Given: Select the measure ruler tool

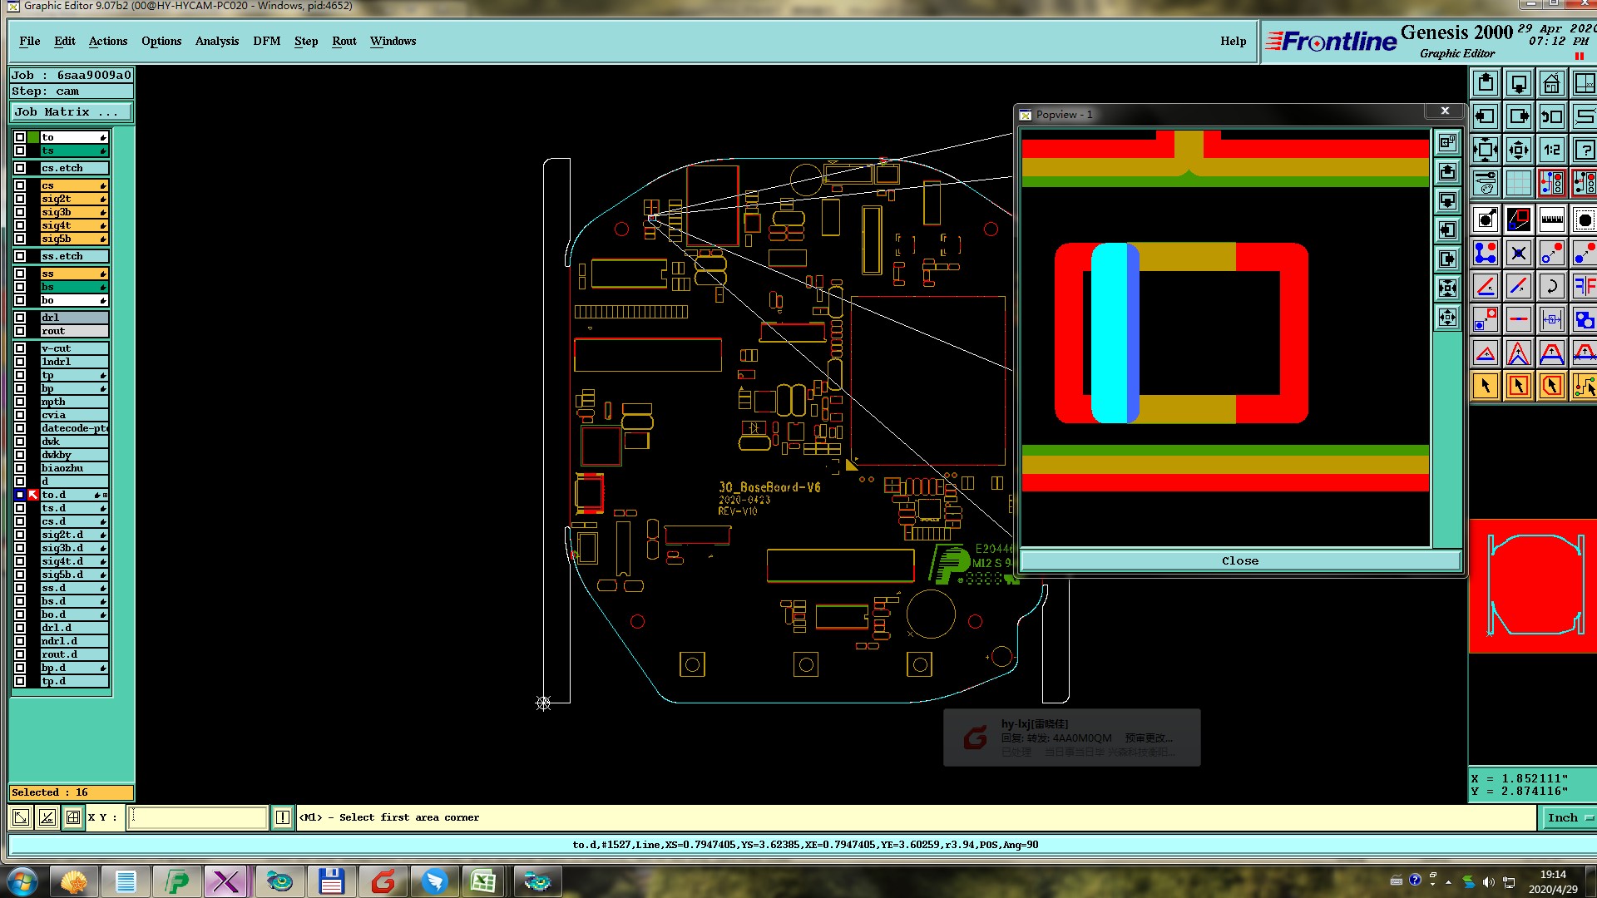Looking at the screenshot, I should [x=1551, y=220].
